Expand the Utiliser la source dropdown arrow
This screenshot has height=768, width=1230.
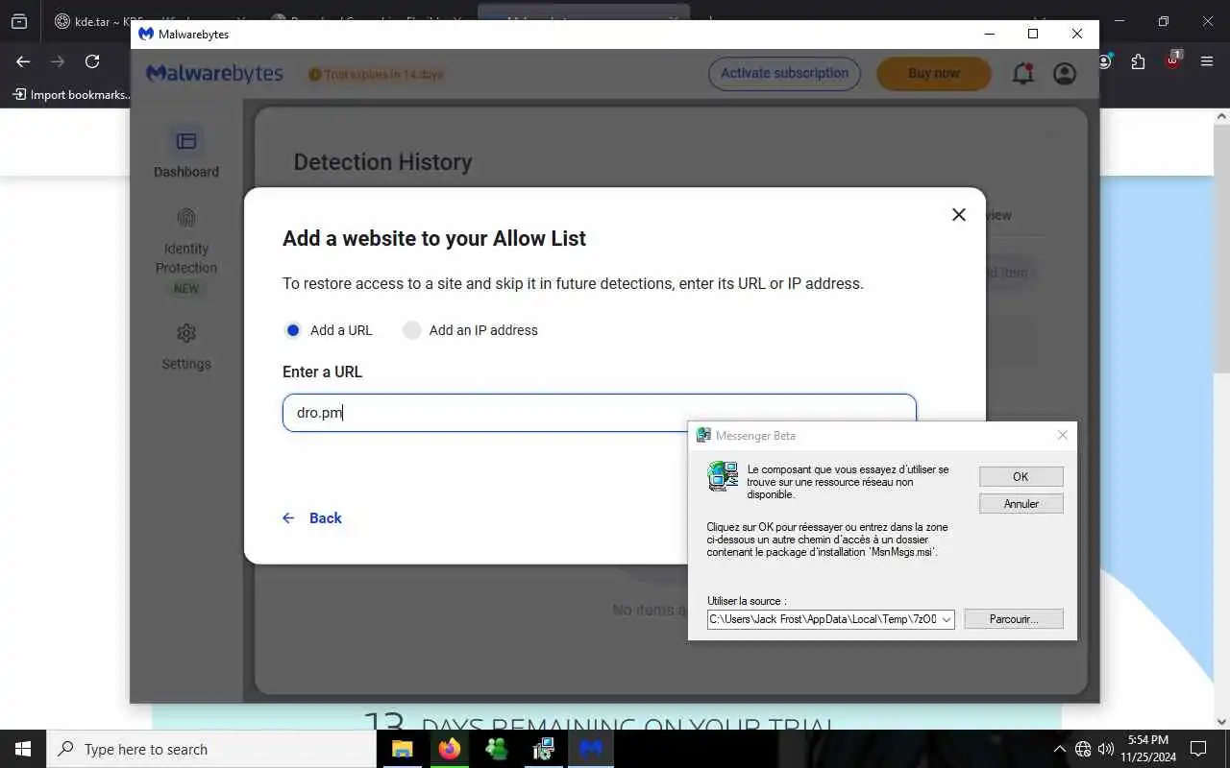click(x=947, y=619)
